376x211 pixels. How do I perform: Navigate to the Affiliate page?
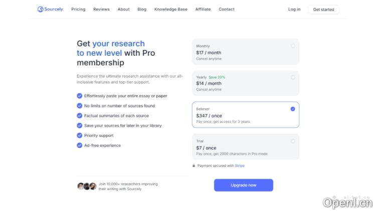tap(203, 9)
